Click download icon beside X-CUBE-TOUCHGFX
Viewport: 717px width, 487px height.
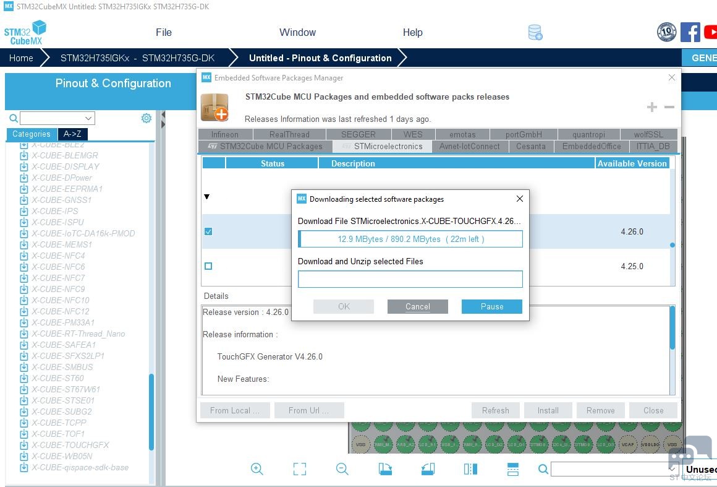coord(24,445)
